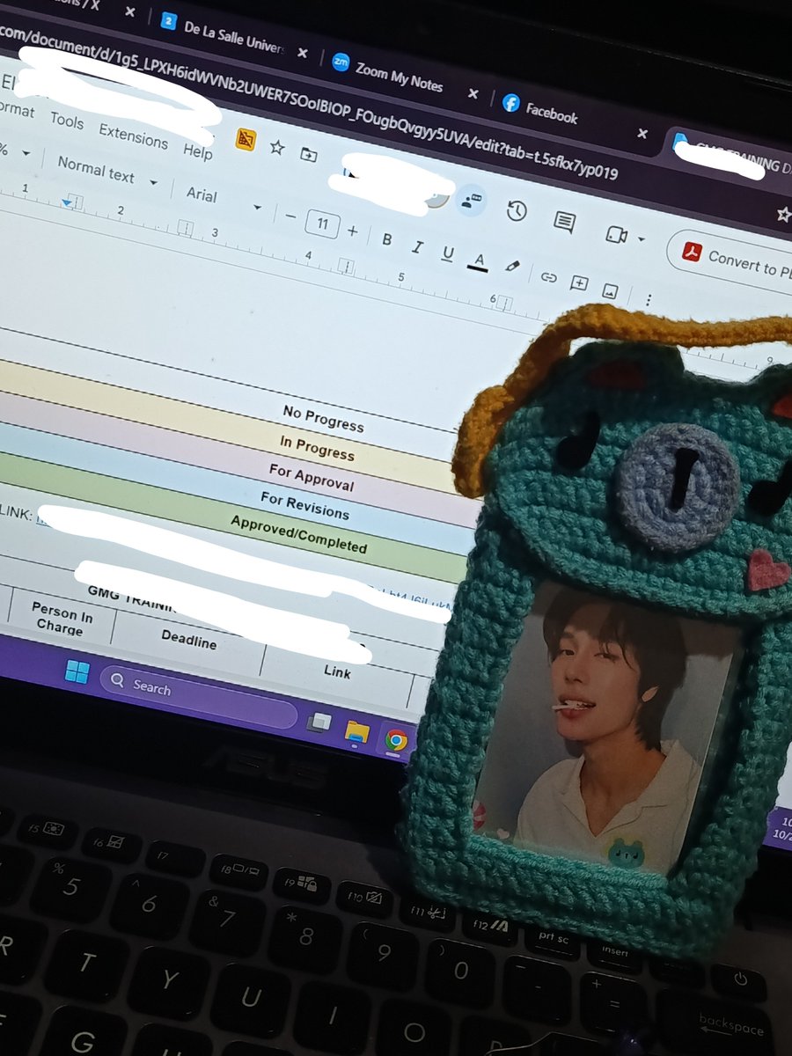Viewport: 792px width, 1056px height.
Task: Click the Windows taskbar Search box
Action: (198, 696)
